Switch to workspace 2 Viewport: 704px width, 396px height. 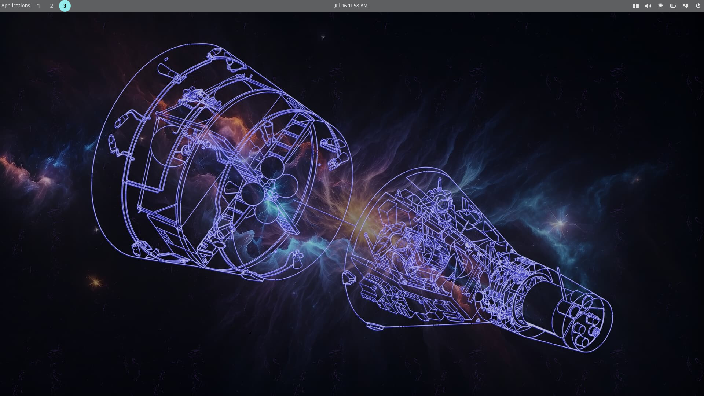(52, 6)
